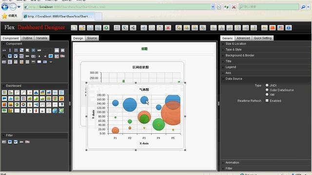Select the 气泡图 chart title
The width and height of the screenshot is (312, 175).
144,89
